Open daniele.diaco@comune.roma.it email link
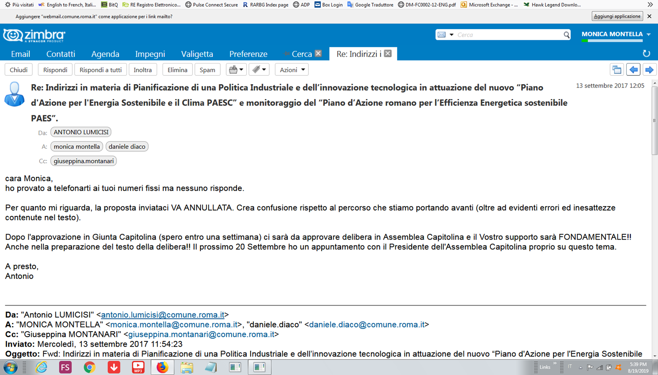The width and height of the screenshot is (658, 375). 367,324
